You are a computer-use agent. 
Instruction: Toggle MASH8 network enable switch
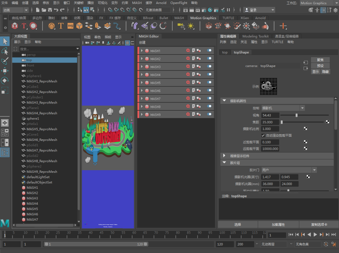(209, 106)
